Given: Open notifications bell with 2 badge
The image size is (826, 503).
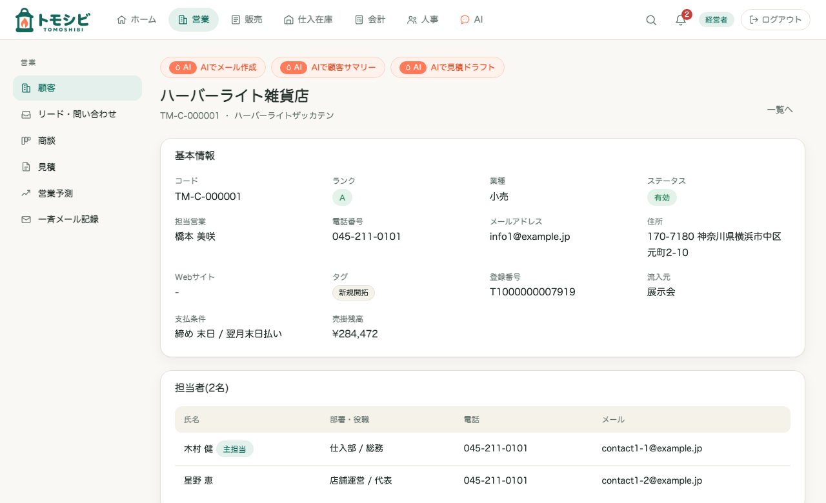Looking at the screenshot, I should tap(681, 20).
